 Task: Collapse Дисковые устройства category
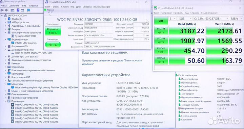5,50
